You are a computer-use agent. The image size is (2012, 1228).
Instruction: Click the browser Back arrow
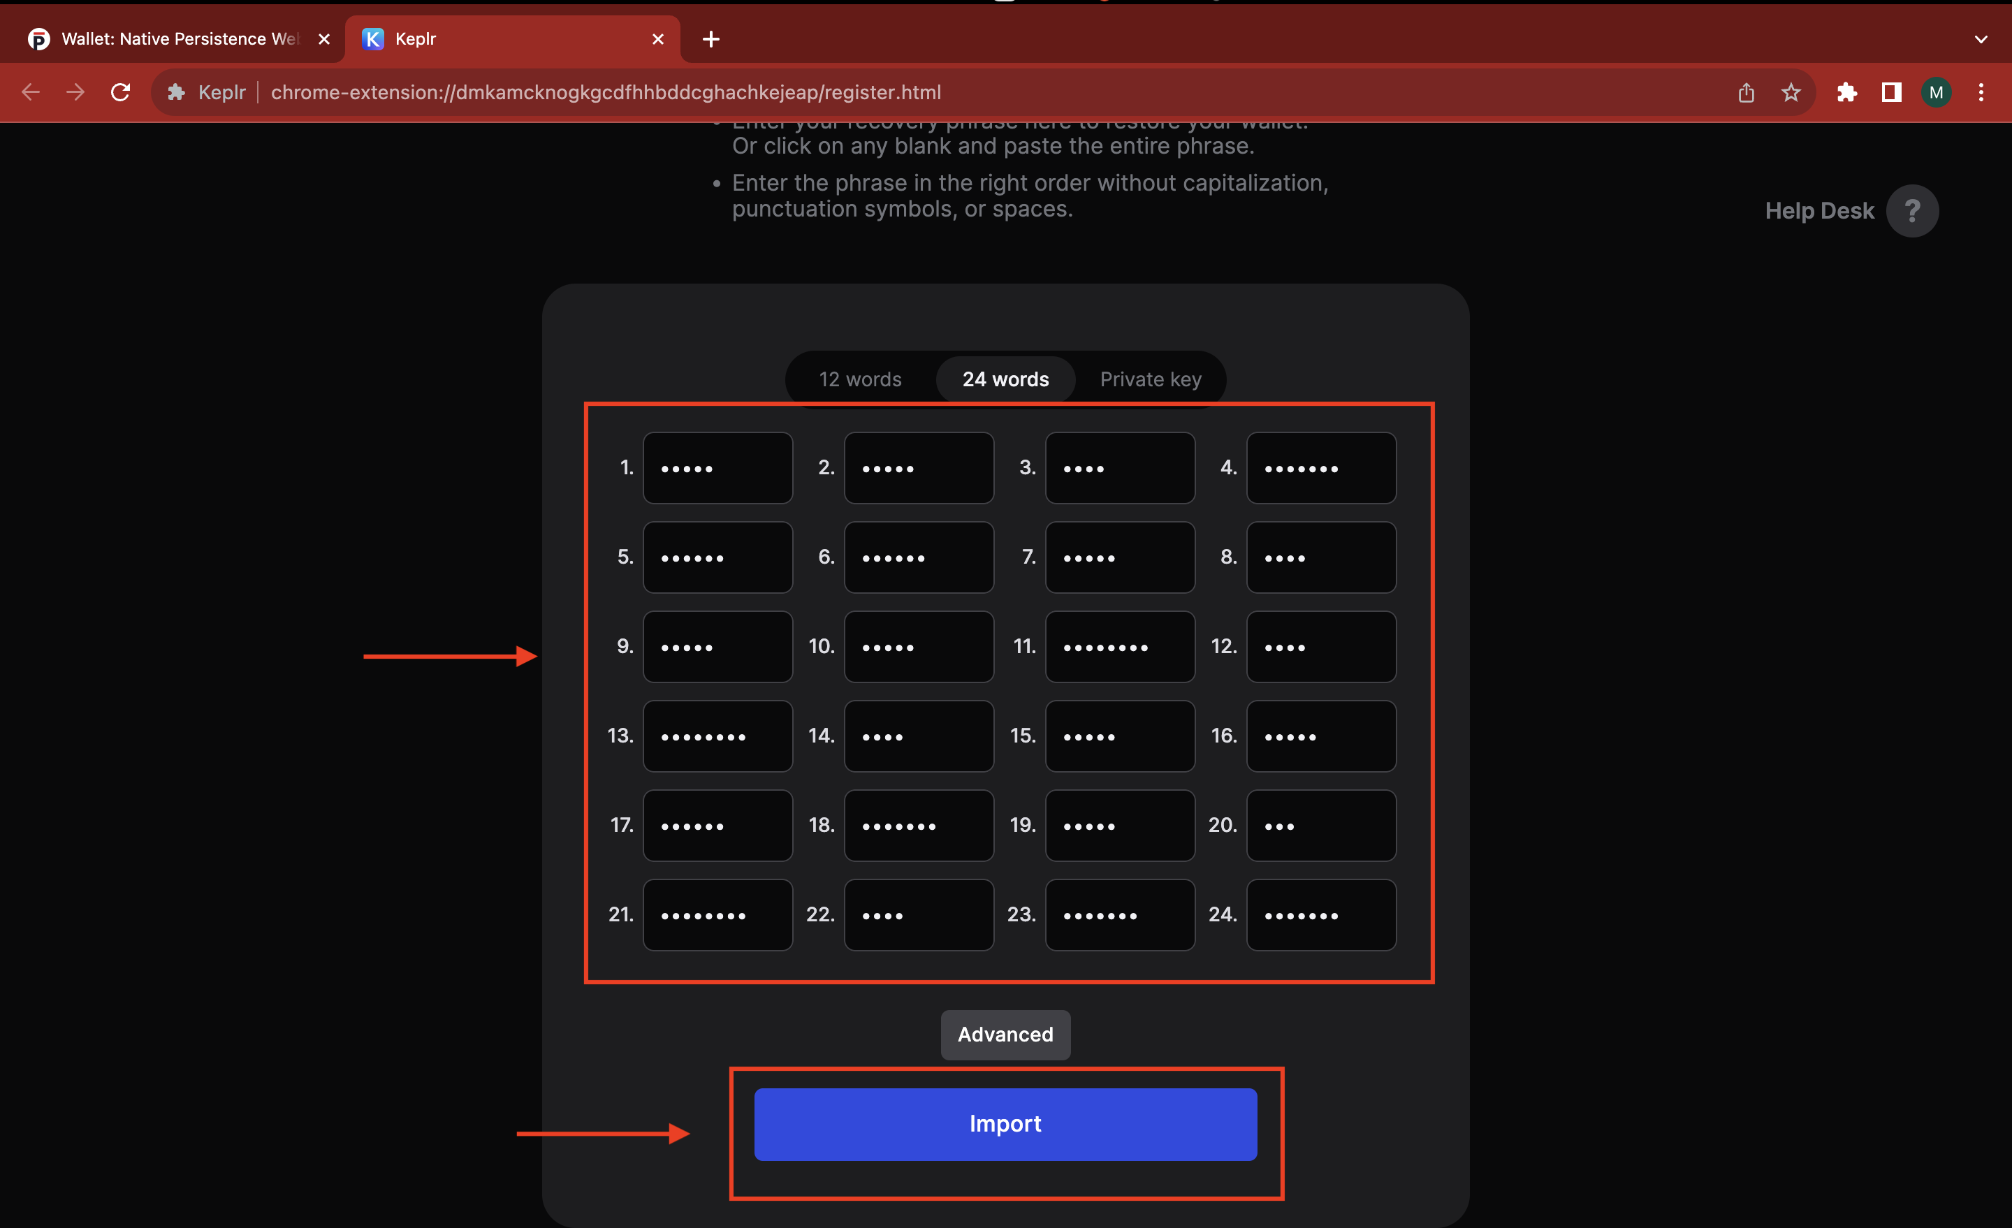click(x=31, y=92)
